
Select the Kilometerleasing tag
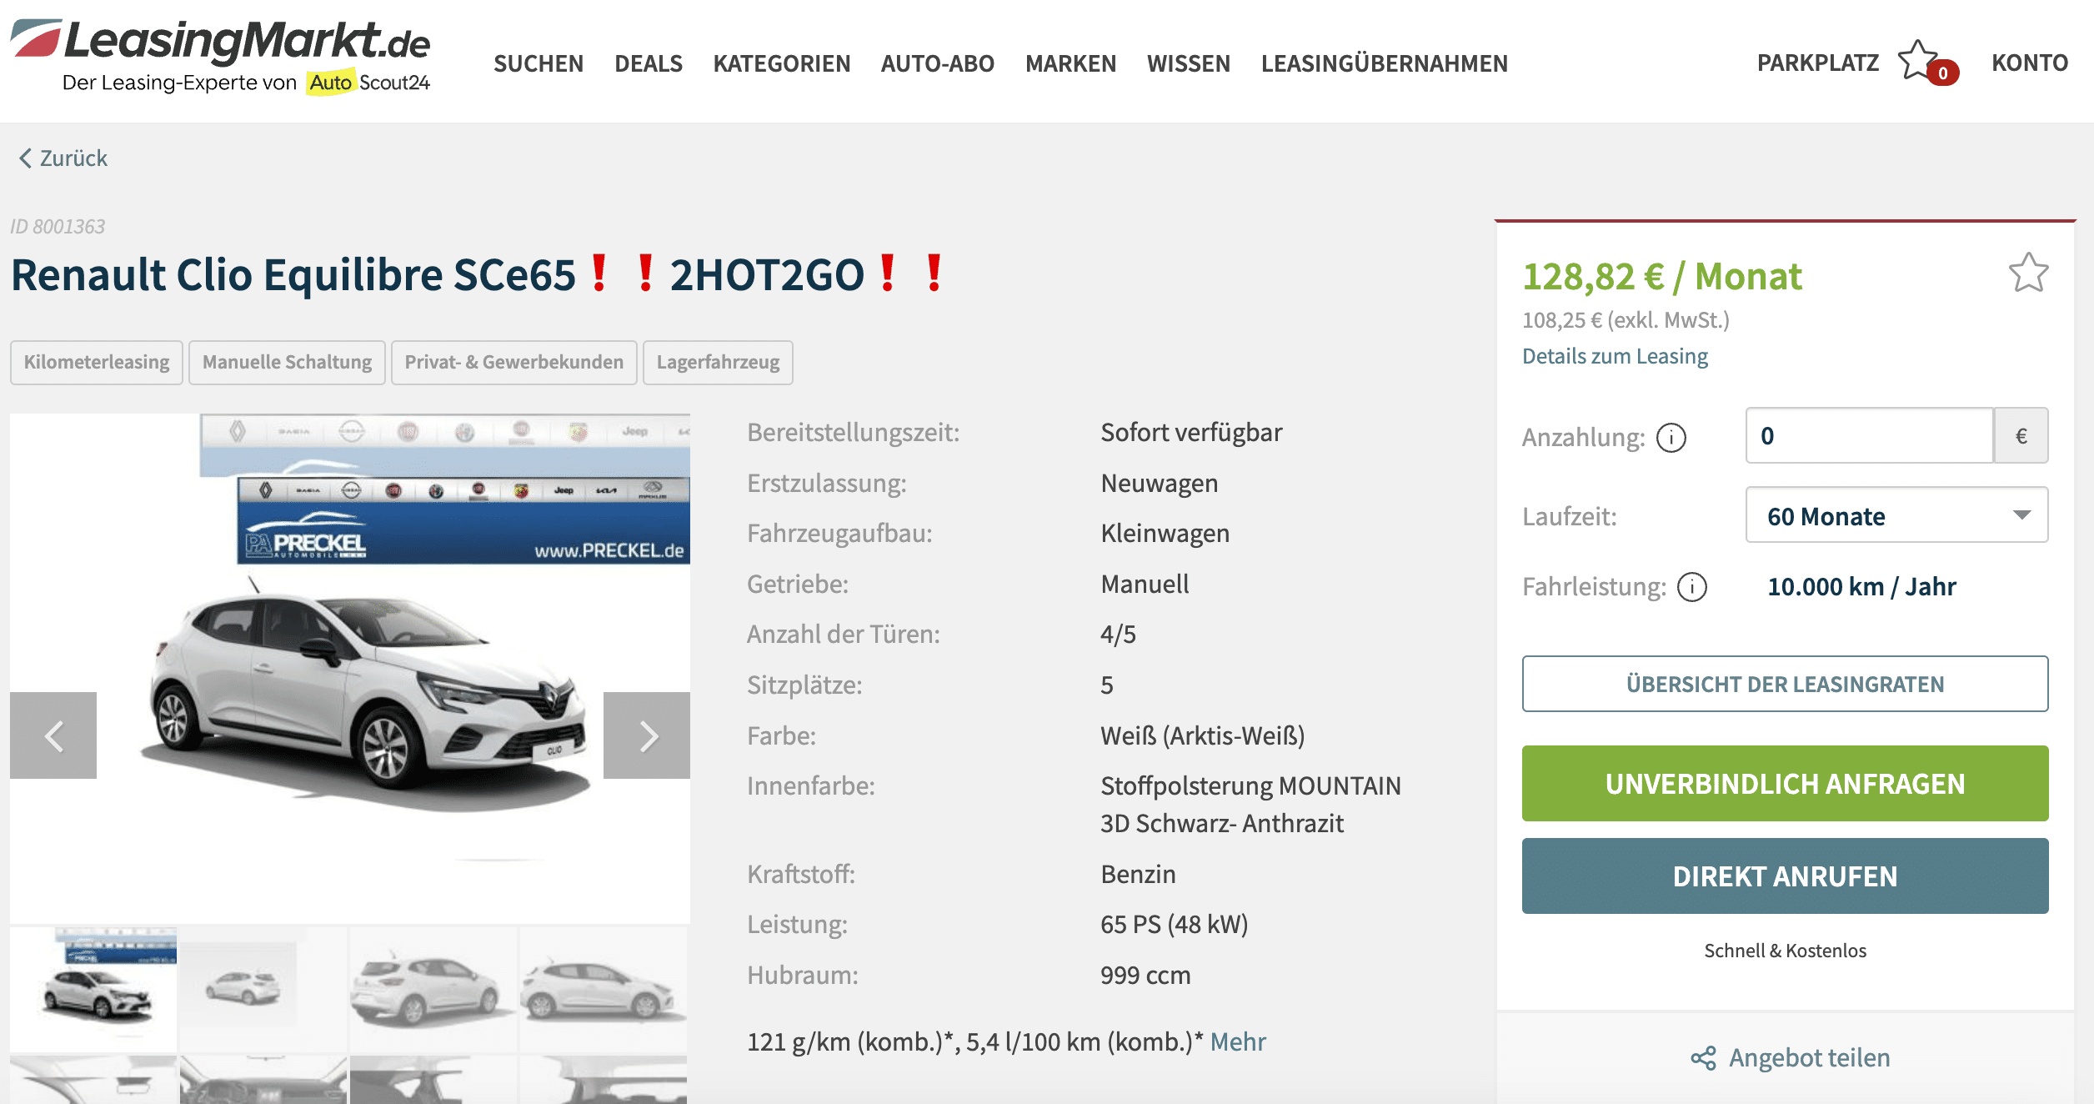pyautogui.click(x=97, y=362)
